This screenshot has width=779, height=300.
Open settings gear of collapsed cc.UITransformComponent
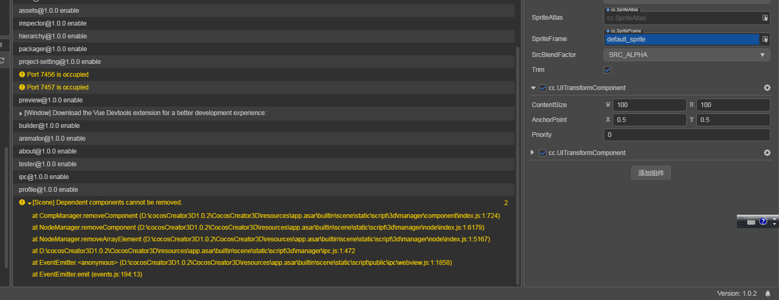[x=767, y=153]
